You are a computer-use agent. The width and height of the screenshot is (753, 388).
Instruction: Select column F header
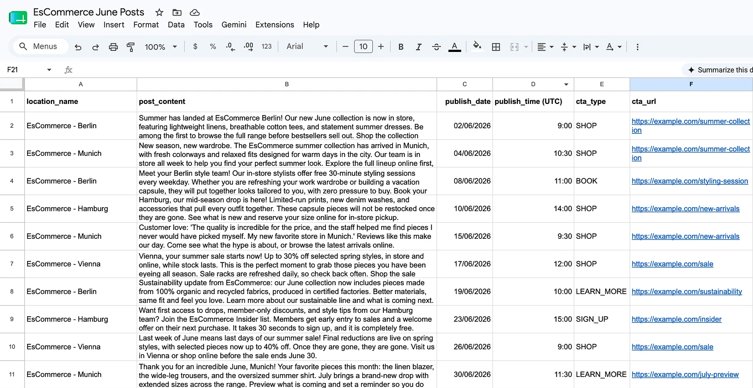tap(691, 84)
